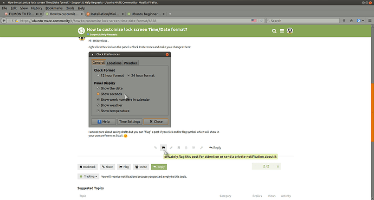This screenshot has width=374, height=200.
Task: Select Weather tab in Clock Preferences image
Action: 131,63
